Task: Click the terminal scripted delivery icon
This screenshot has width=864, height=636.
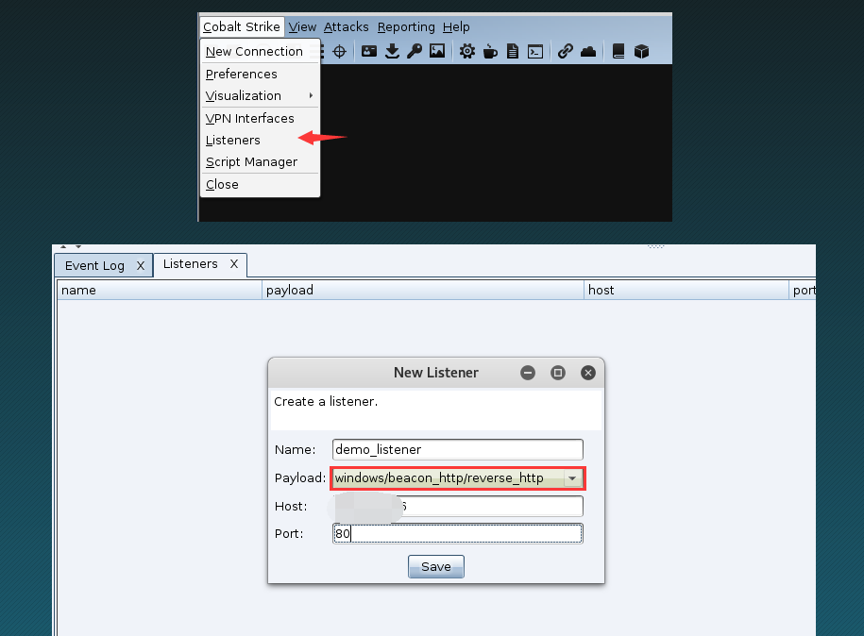Action: pos(535,52)
